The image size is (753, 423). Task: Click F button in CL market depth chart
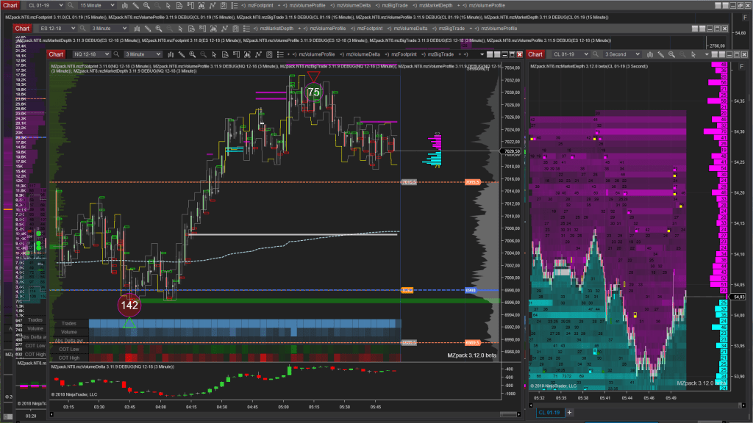point(742,66)
